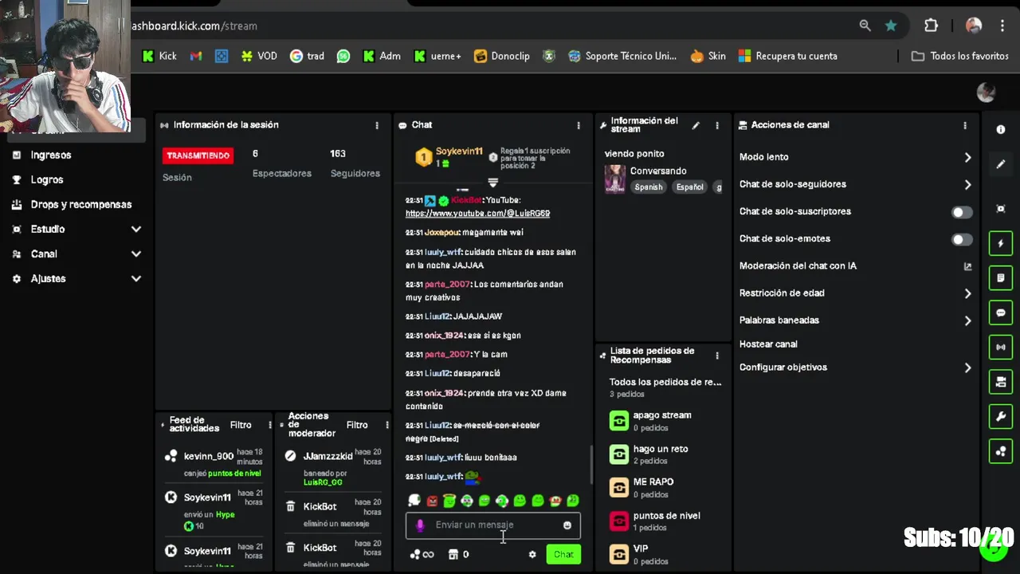Click user avatar at top right of dashboard

[x=987, y=92]
